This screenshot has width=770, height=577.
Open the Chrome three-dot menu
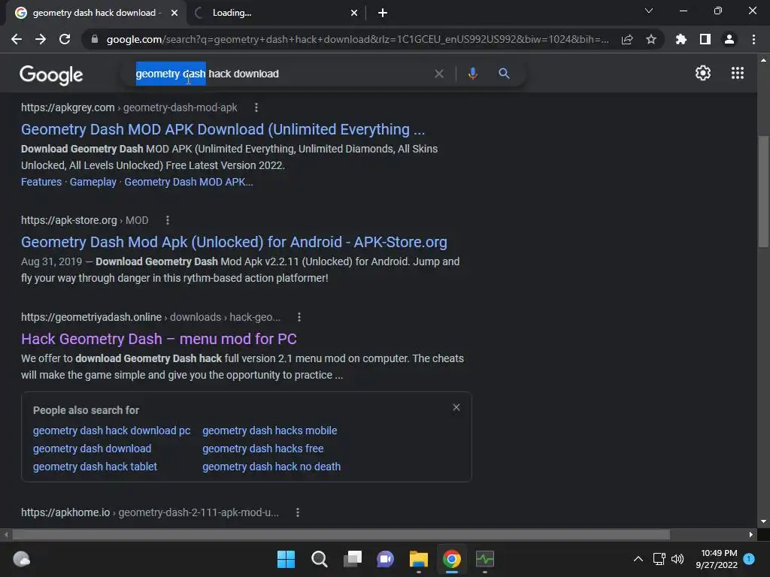753,39
